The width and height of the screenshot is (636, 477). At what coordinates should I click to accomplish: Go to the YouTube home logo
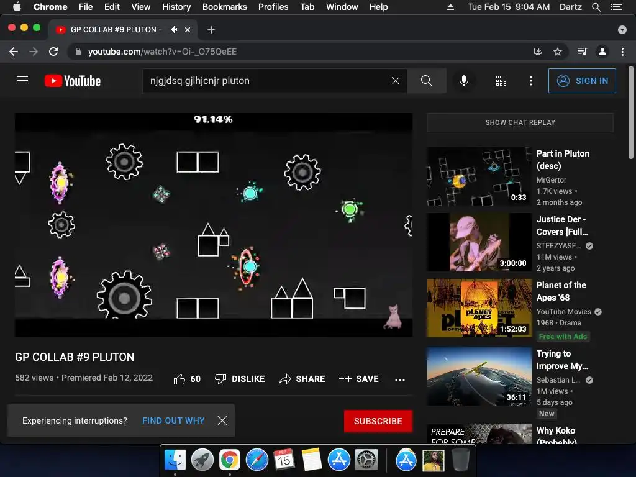[x=73, y=81]
